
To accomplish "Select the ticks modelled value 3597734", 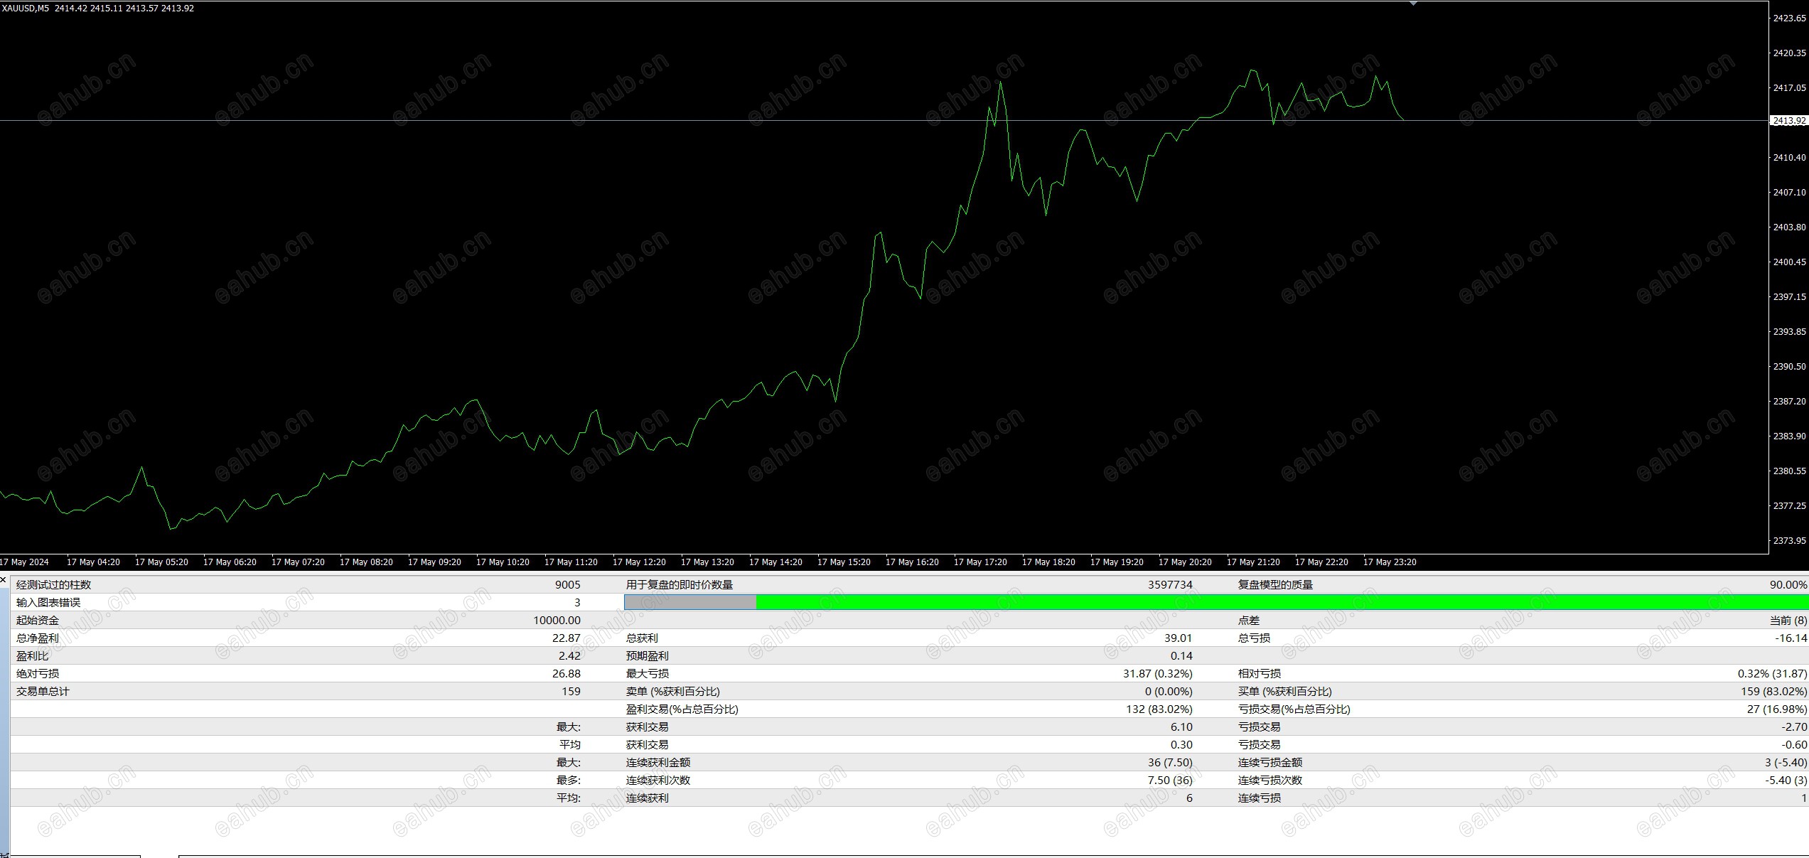I will pyautogui.click(x=1170, y=585).
